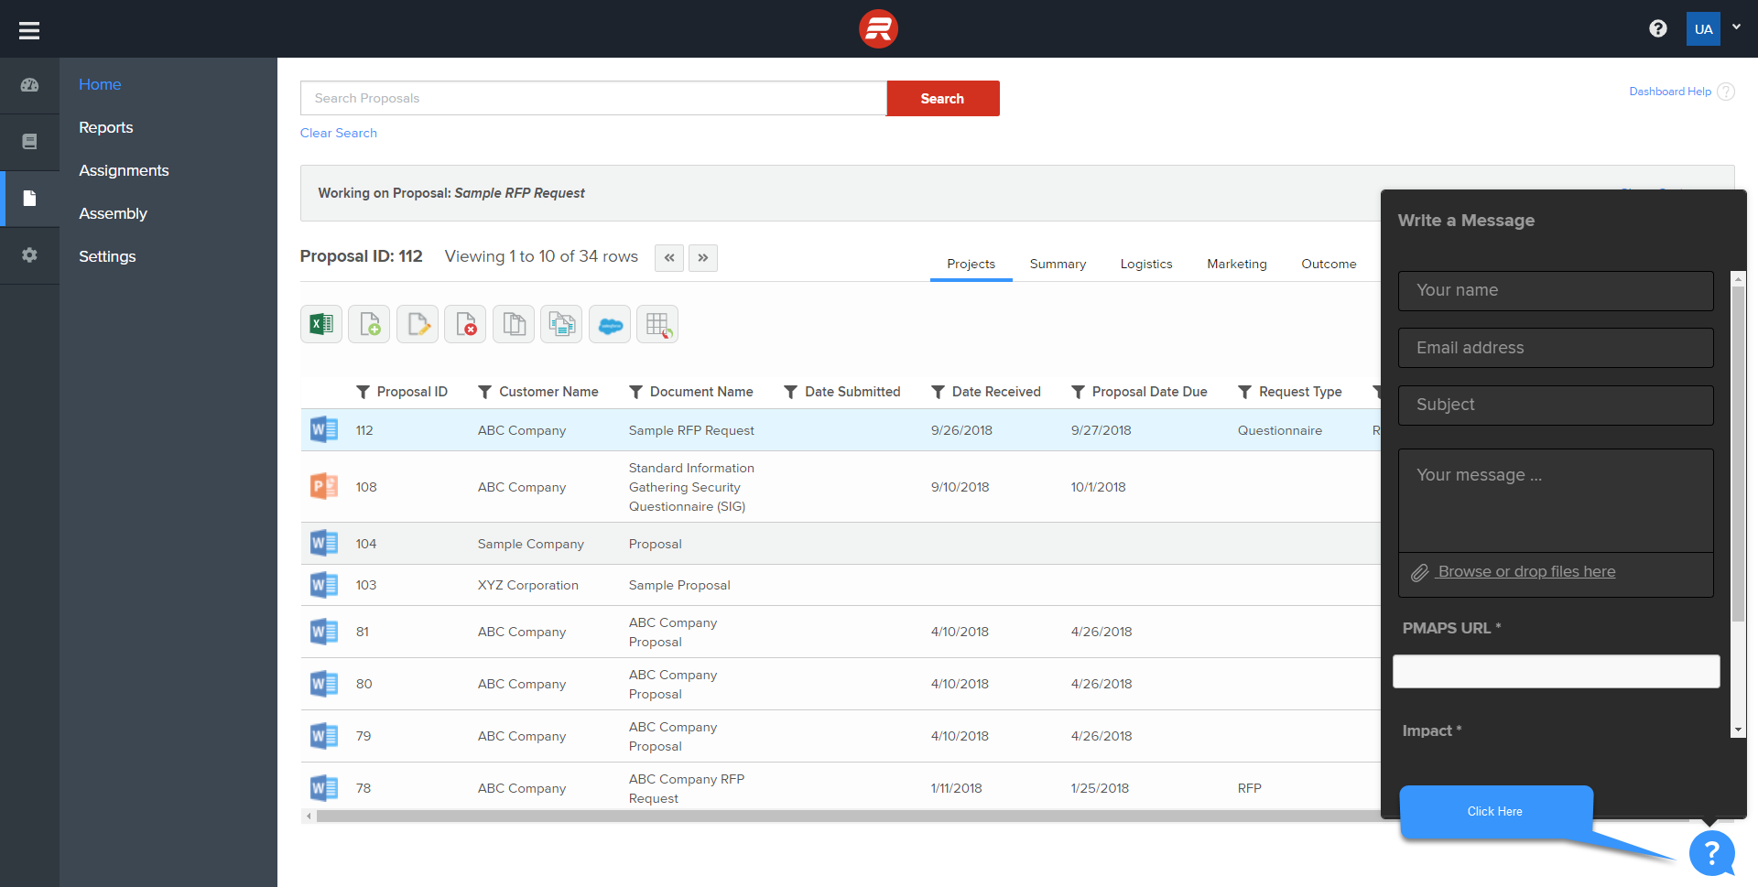Filter the Date Received column
Screen dimensions: 1758x887
click(939, 392)
